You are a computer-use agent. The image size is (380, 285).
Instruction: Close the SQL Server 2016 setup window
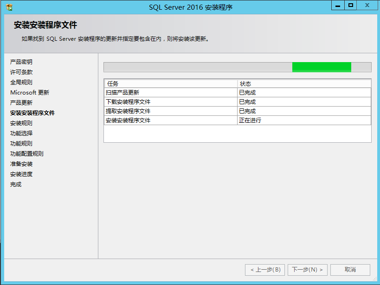tap(367, 6)
